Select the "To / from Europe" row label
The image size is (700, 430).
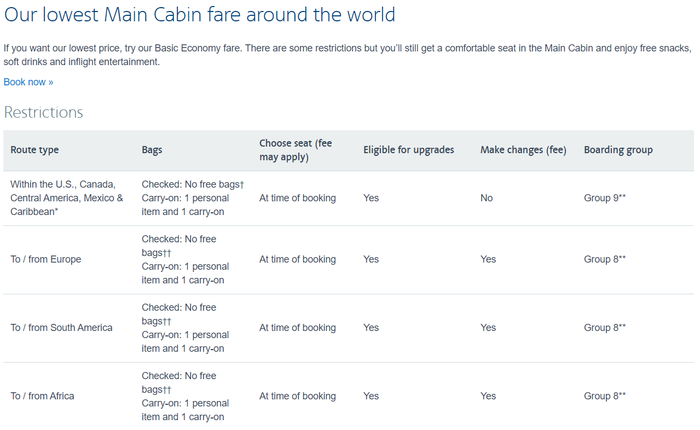coord(46,259)
